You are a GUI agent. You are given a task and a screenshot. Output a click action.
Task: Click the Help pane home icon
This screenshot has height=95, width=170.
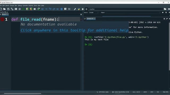(163, 12)
